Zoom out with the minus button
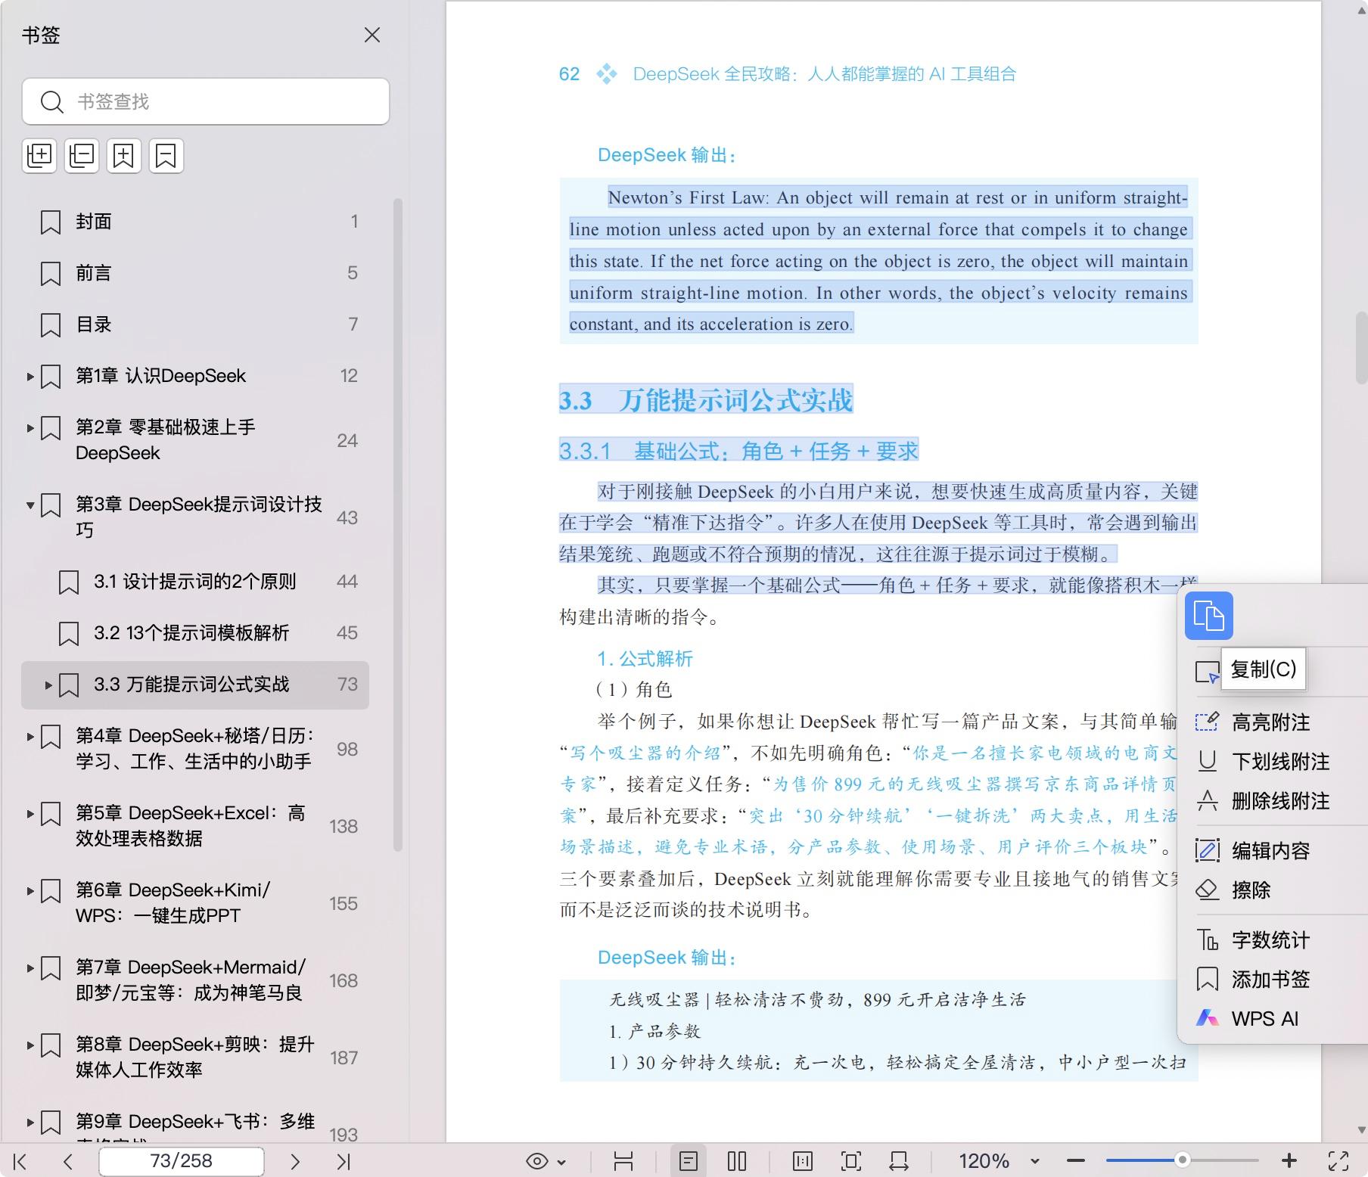Image resolution: width=1368 pixels, height=1177 pixels. (1076, 1160)
